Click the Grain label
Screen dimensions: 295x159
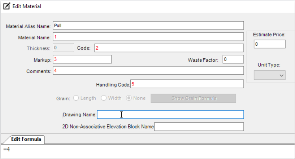tap(63, 98)
